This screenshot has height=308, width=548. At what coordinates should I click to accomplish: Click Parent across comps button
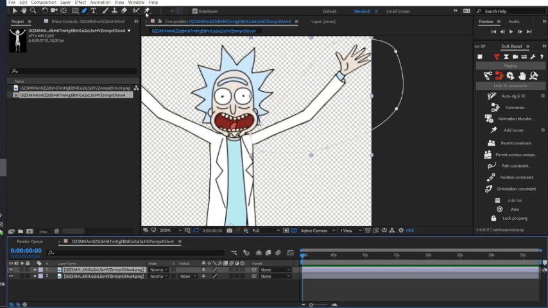click(516, 155)
